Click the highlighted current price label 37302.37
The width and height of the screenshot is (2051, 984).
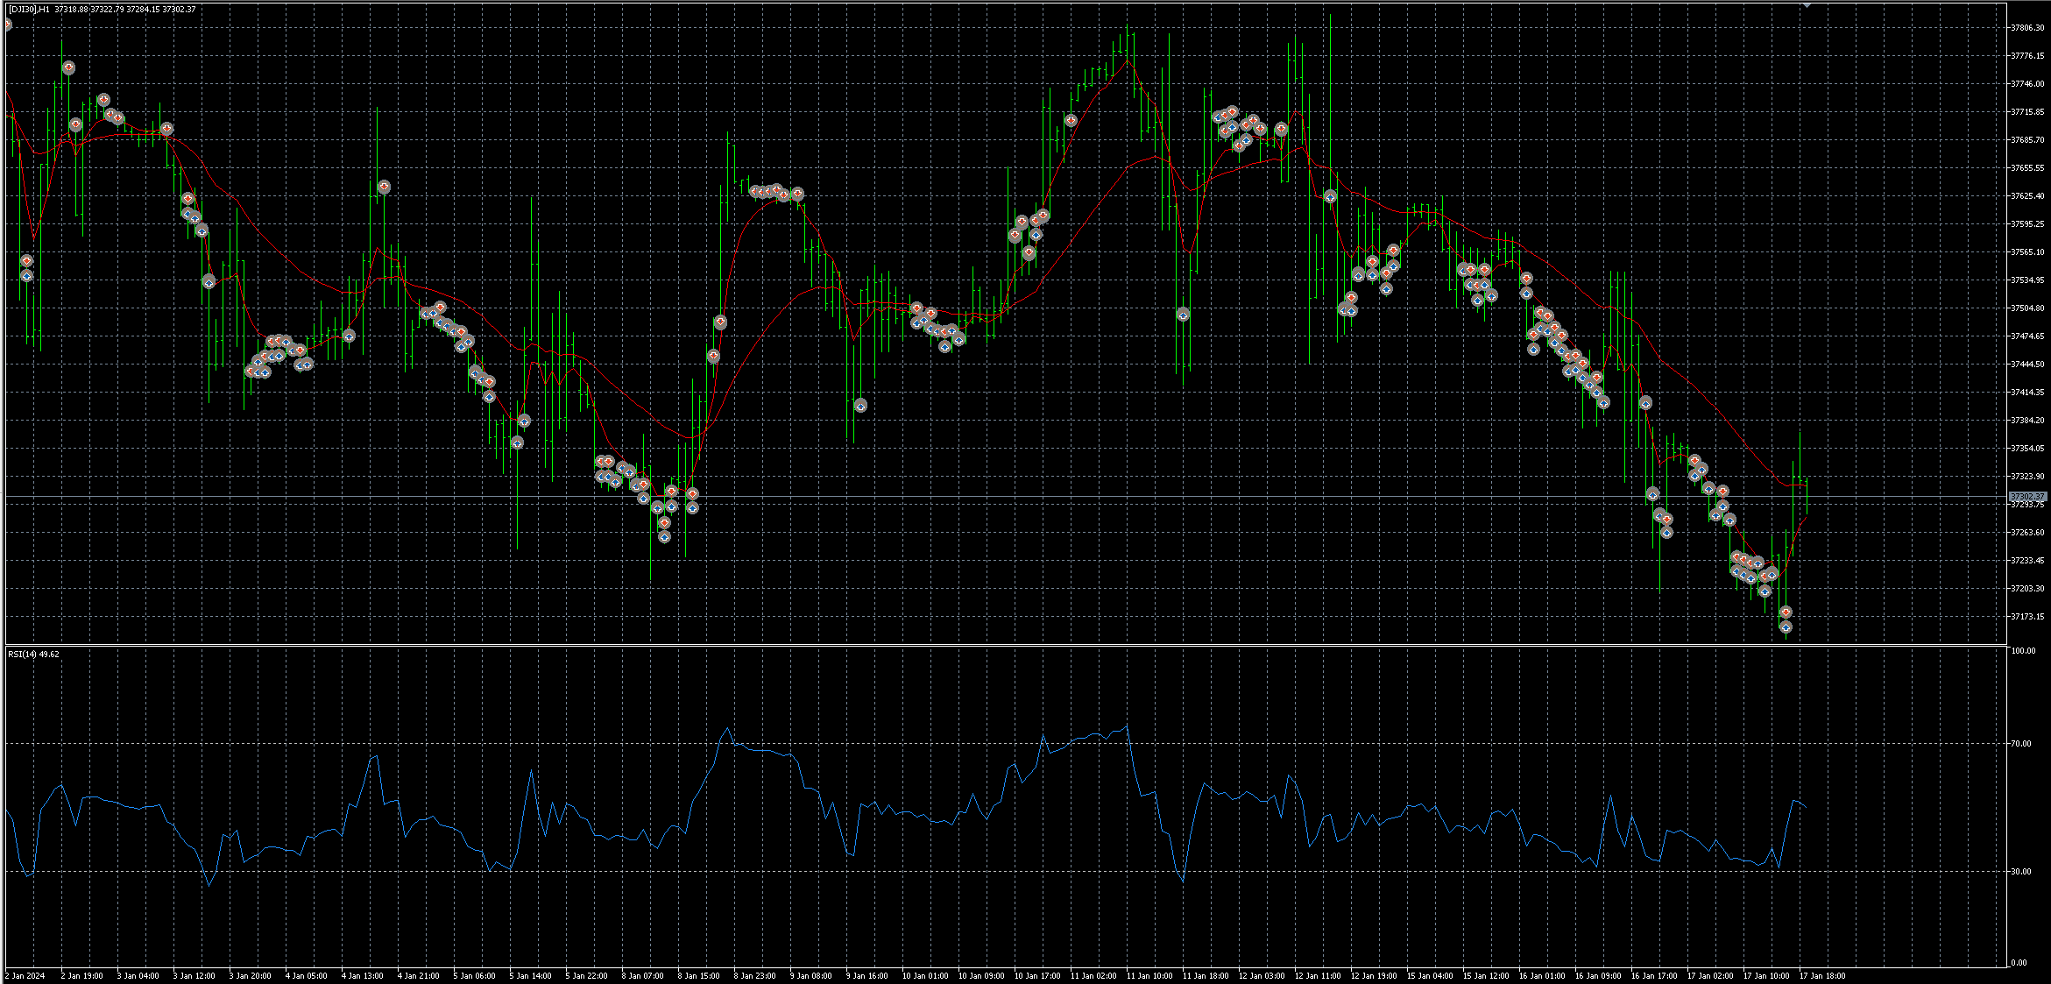tap(2027, 497)
